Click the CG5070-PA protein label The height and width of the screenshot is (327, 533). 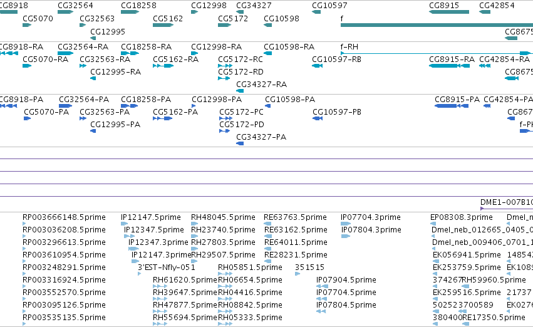tap(46, 112)
